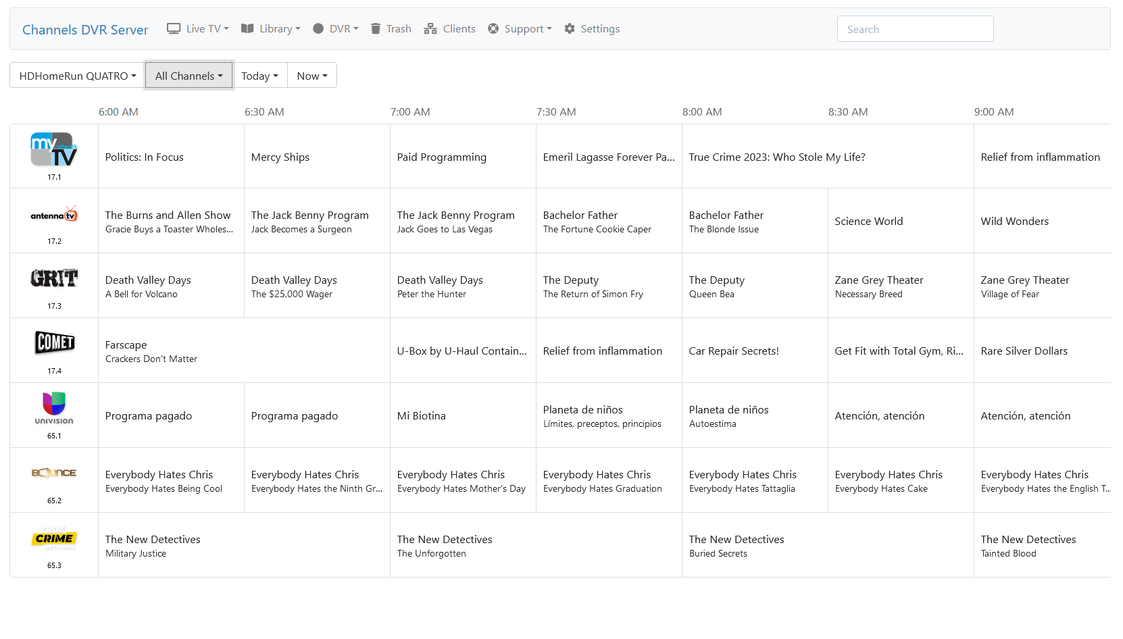Open the Clients page
This screenshot has height=639, width=1123.
point(449,29)
